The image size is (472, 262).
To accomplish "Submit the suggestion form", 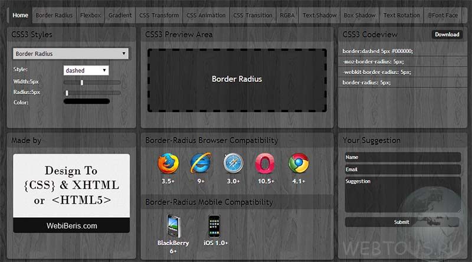I will (x=402, y=222).
